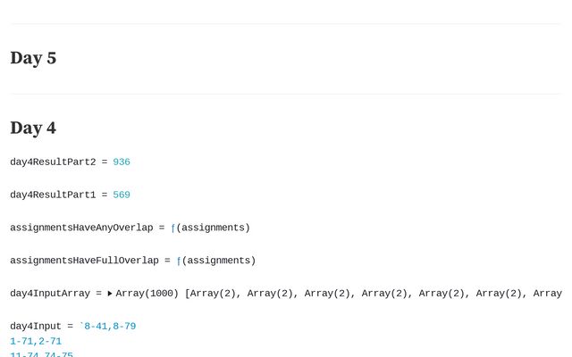
Task: Click the function icon for assignmentsHaveFullOverlap
Action: [179, 262]
